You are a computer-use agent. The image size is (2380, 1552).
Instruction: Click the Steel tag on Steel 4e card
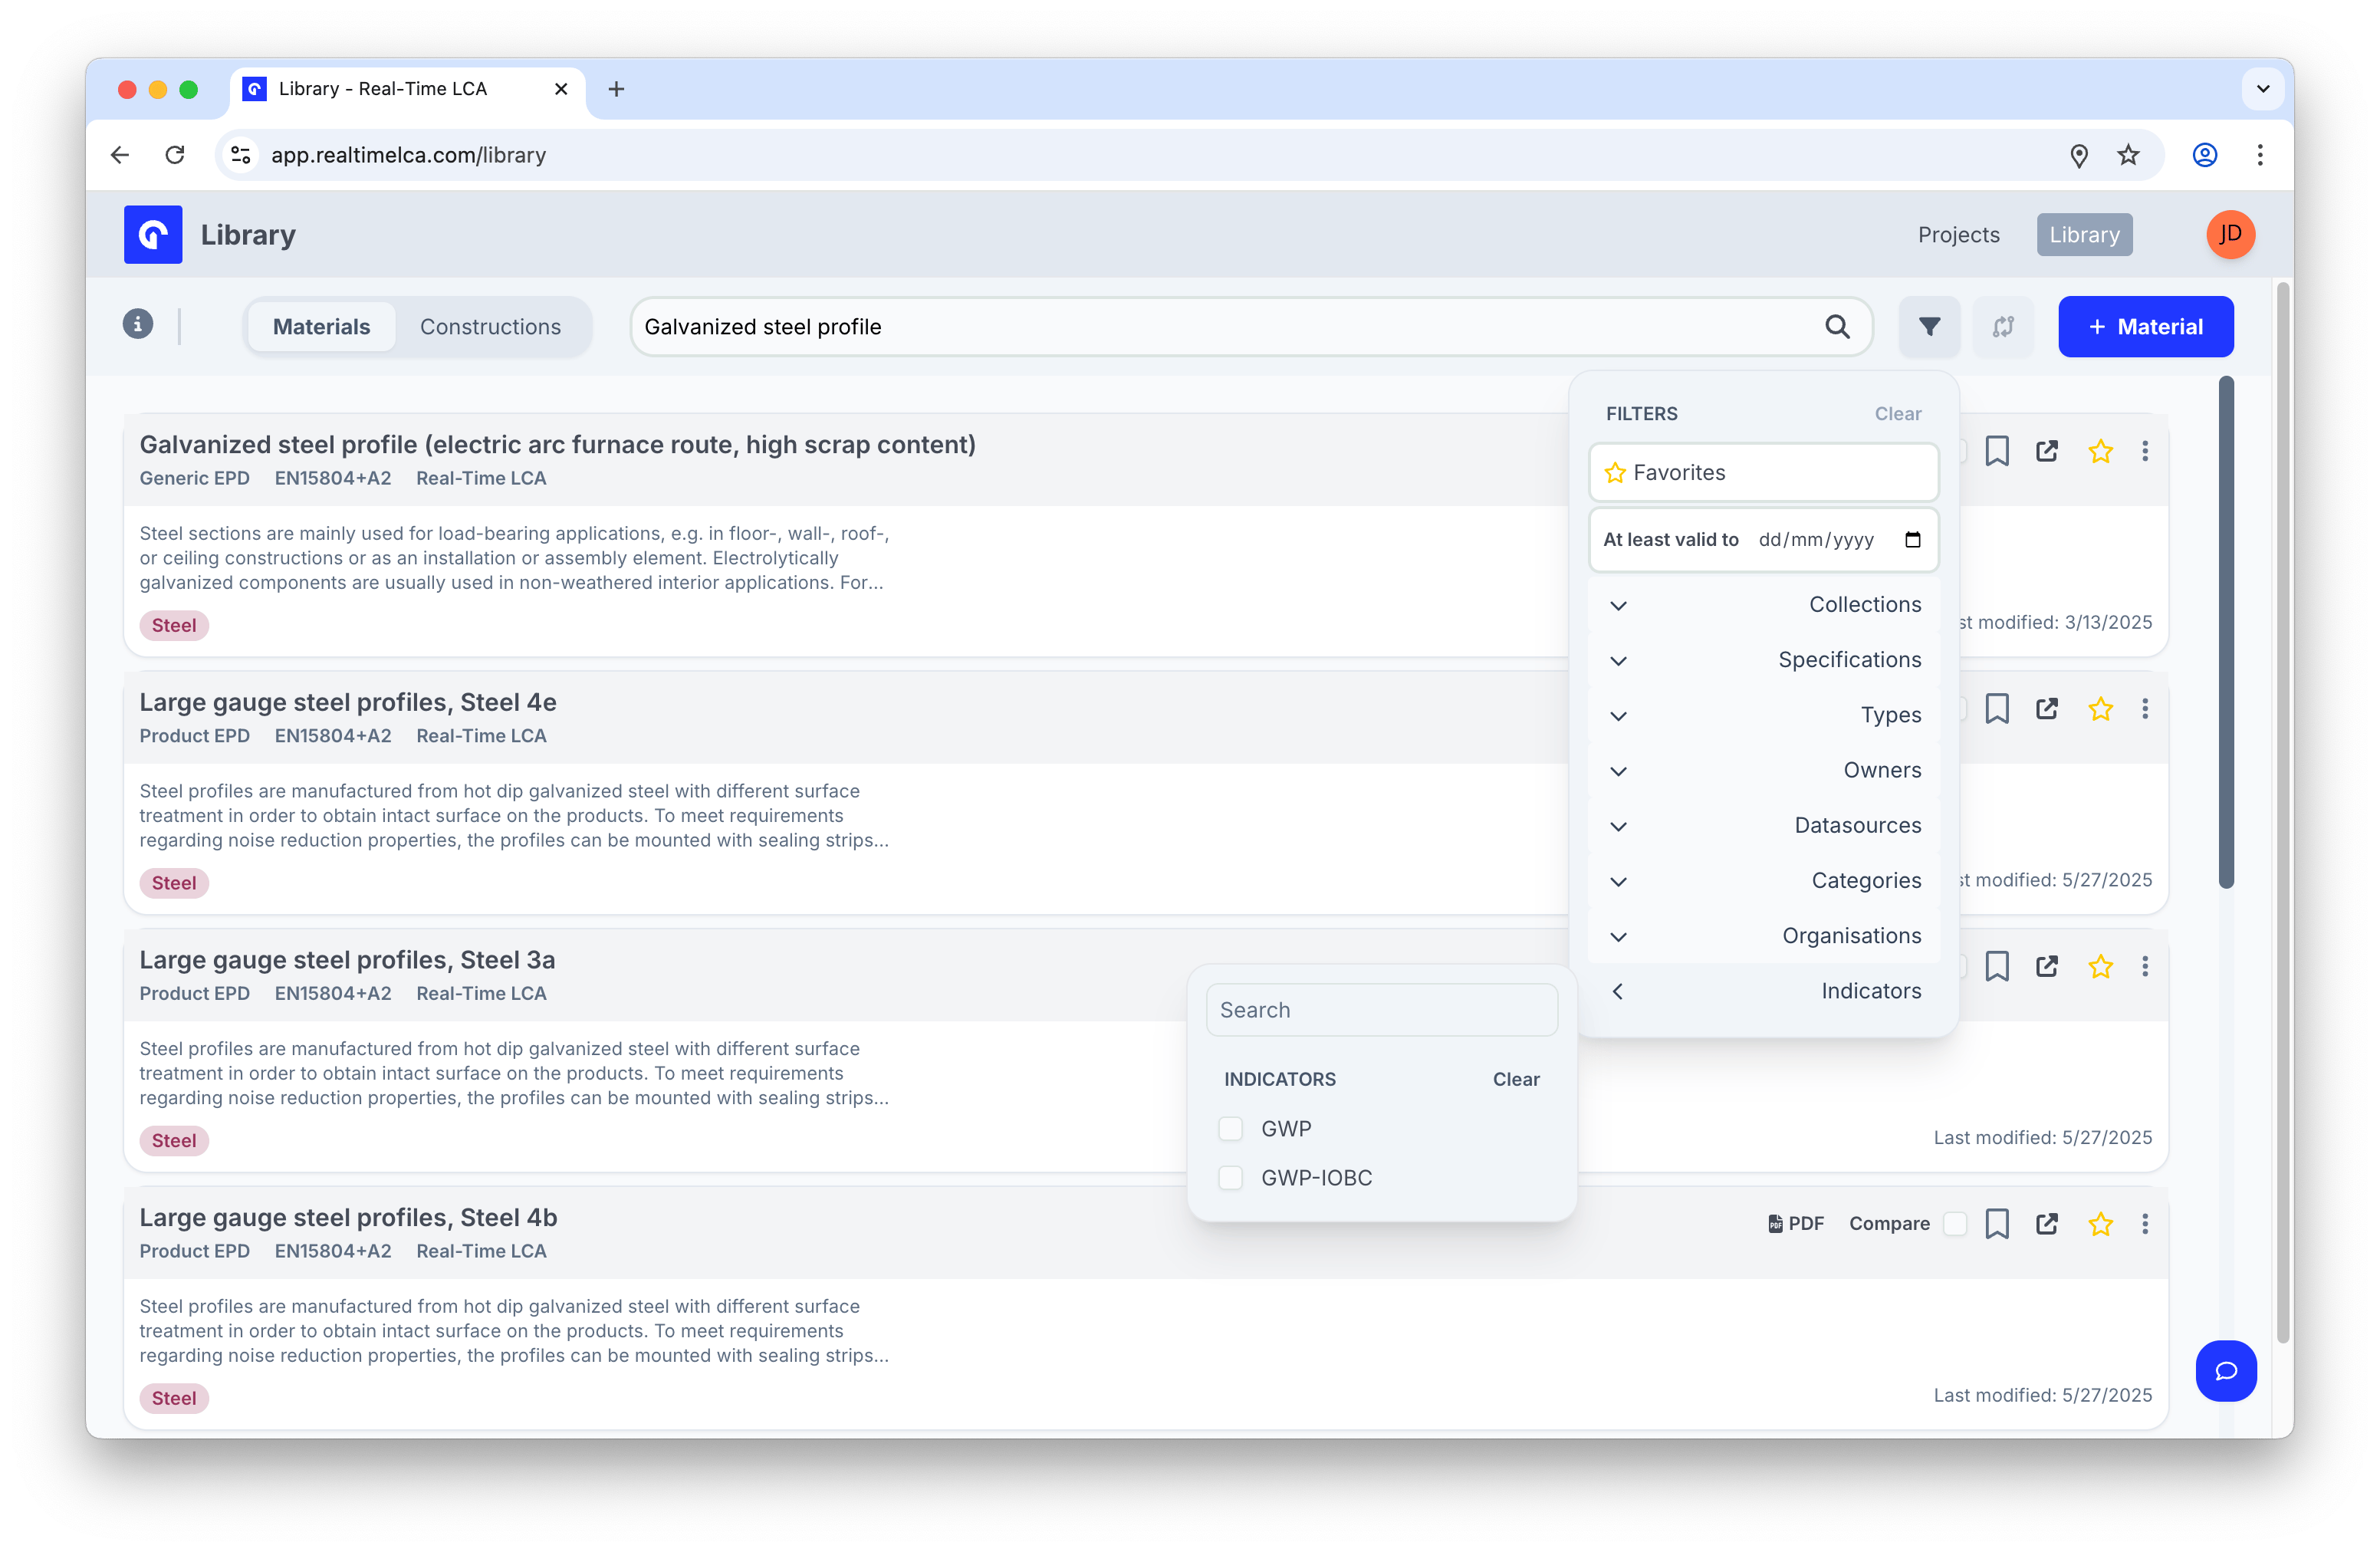174,883
